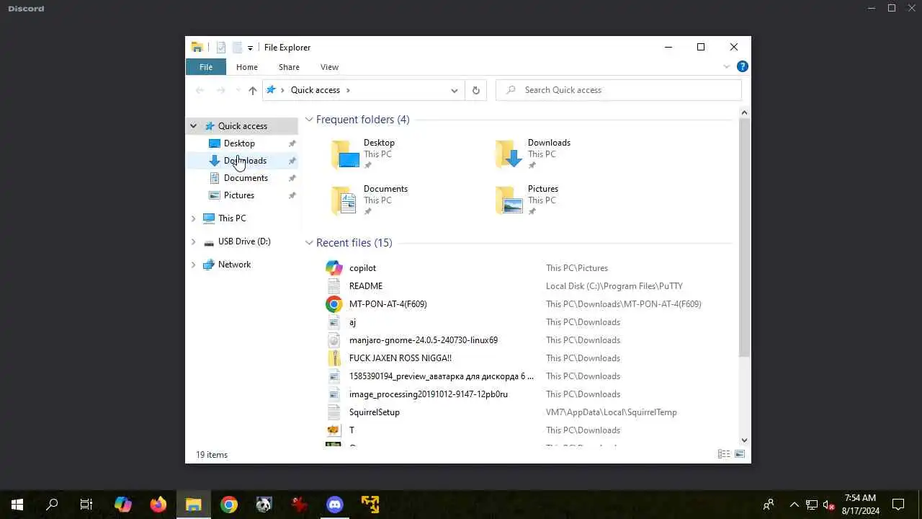The width and height of the screenshot is (922, 519).
Task: Switch to the Home ribbon tab
Action: pyautogui.click(x=247, y=67)
